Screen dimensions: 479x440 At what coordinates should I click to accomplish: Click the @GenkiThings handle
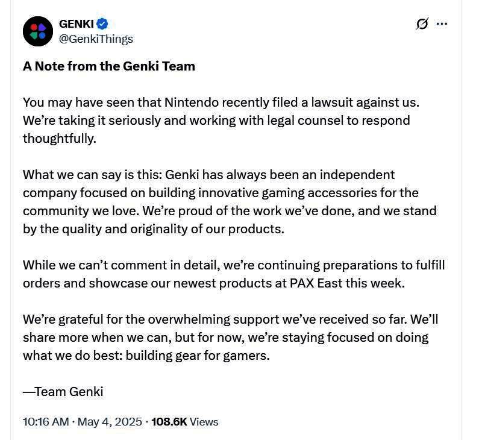pyautogui.click(x=96, y=39)
